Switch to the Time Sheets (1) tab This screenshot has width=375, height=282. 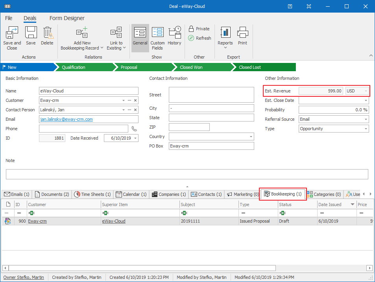click(x=92, y=194)
